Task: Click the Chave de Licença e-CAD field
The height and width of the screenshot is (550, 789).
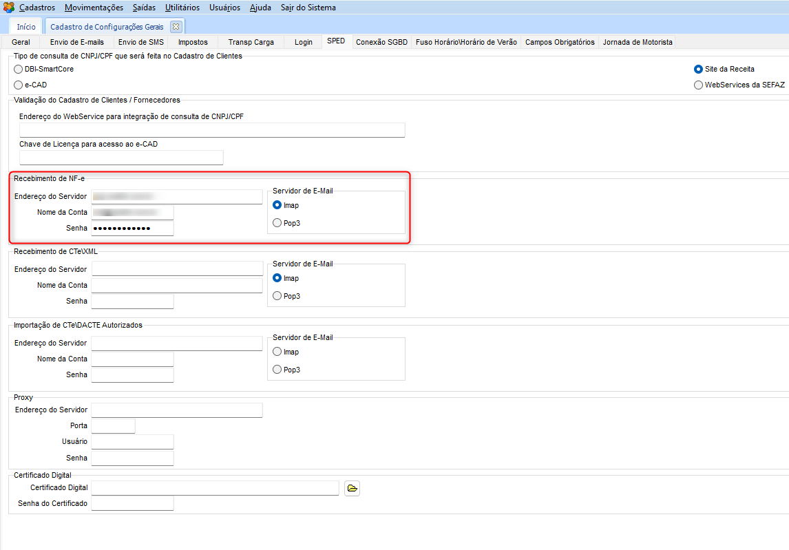Action: tap(121, 158)
